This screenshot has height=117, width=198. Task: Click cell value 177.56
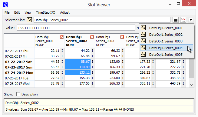point(78,83)
